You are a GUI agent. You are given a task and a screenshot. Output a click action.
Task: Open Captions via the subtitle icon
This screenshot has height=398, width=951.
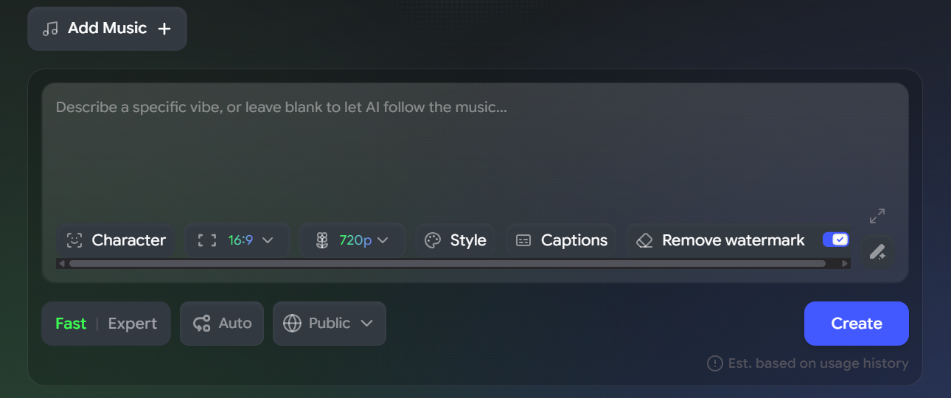[523, 240]
